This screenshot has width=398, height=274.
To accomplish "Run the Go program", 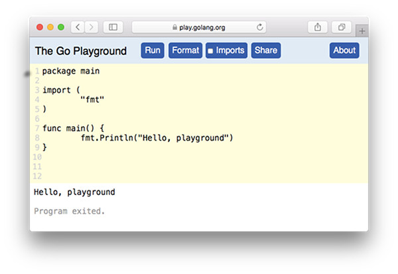I will 153,50.
